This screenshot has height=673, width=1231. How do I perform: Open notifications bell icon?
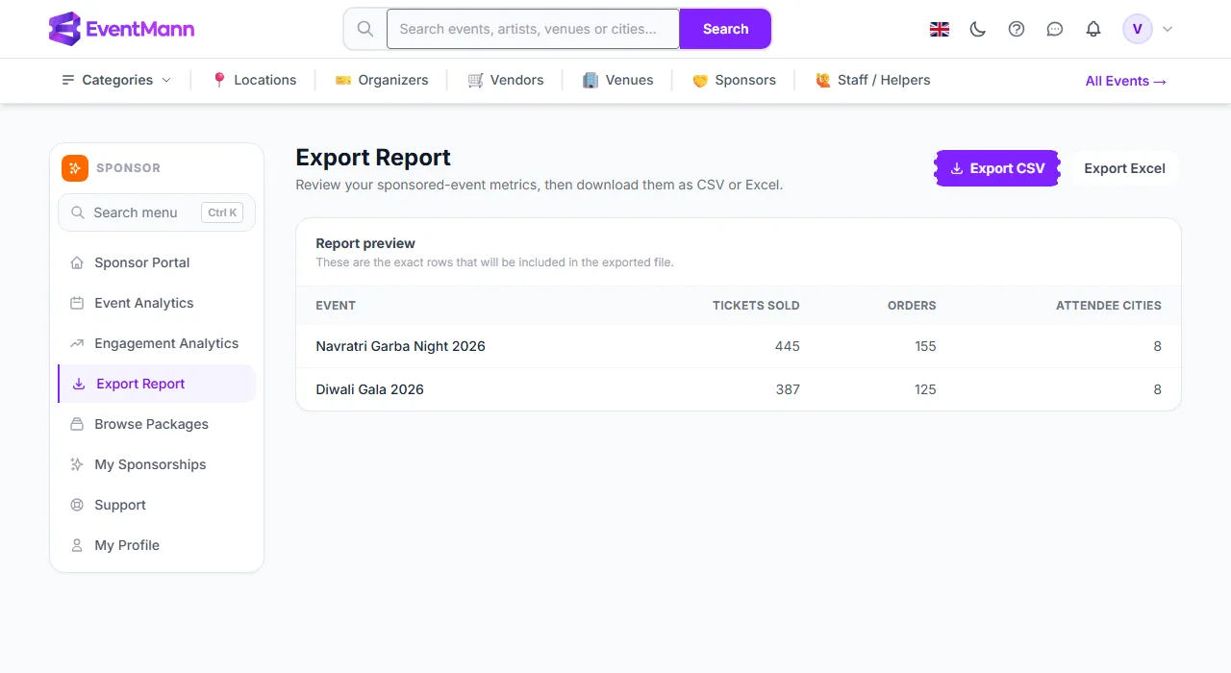(1093, 29)
